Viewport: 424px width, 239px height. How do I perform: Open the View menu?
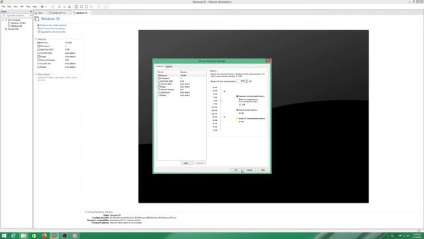click(x=15, y=7)
